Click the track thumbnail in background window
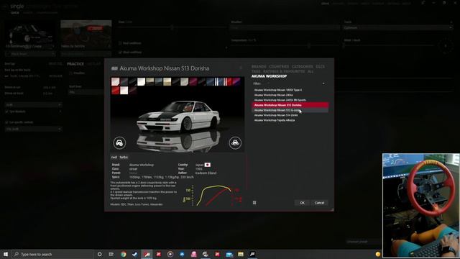460x259 pixels. pyautogui.click(x=86, y=35)
